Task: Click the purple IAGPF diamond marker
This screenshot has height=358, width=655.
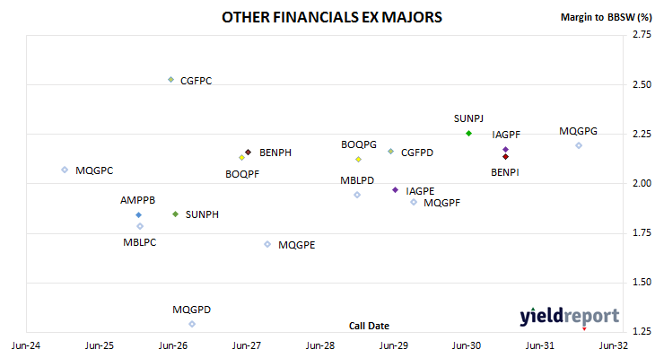Action: [x=505, y=150]
